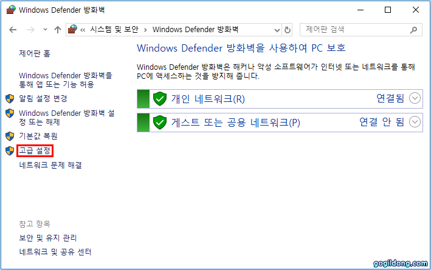Image resolution: width=431 pixels, height=270 pixels.
Task: Click breadcrumb arrow after 시스템 및 보안
Action: (x=145, y=30)
